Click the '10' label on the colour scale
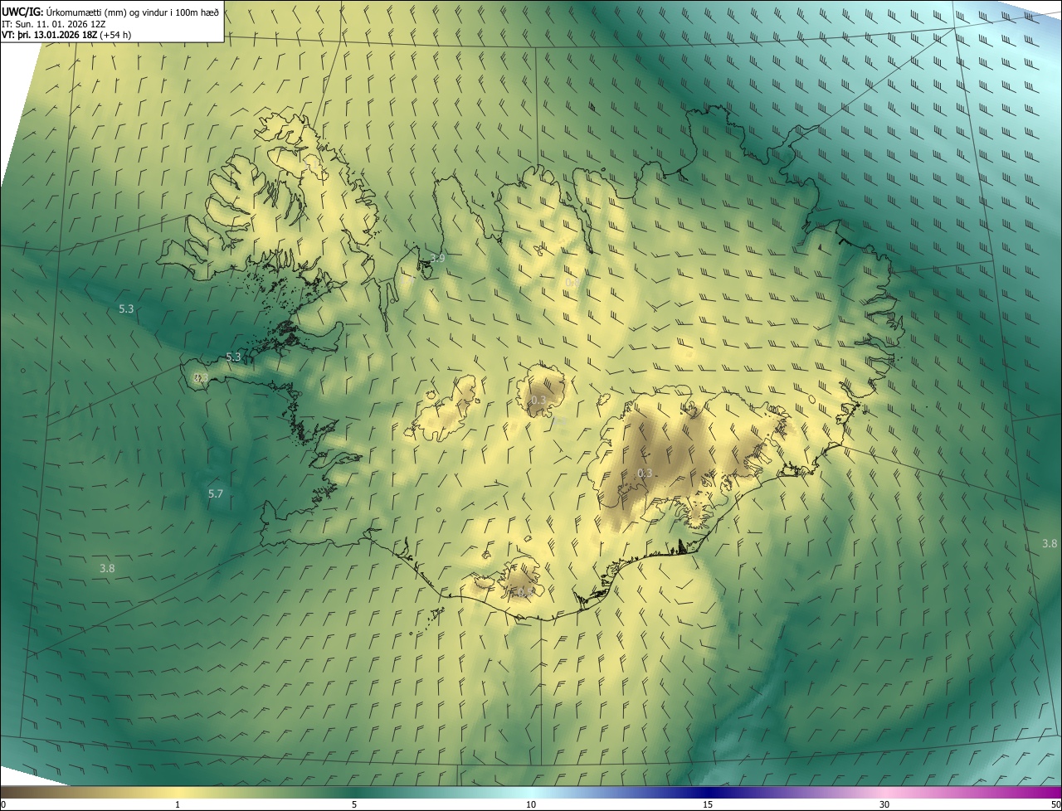1062x811 pixels. 531,804
